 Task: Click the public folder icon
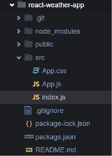tap(29, 44)
